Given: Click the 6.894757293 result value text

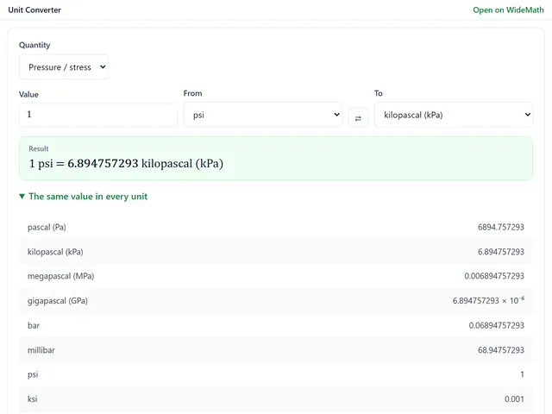Looking at the screenshot, I should tap(103, 163).
